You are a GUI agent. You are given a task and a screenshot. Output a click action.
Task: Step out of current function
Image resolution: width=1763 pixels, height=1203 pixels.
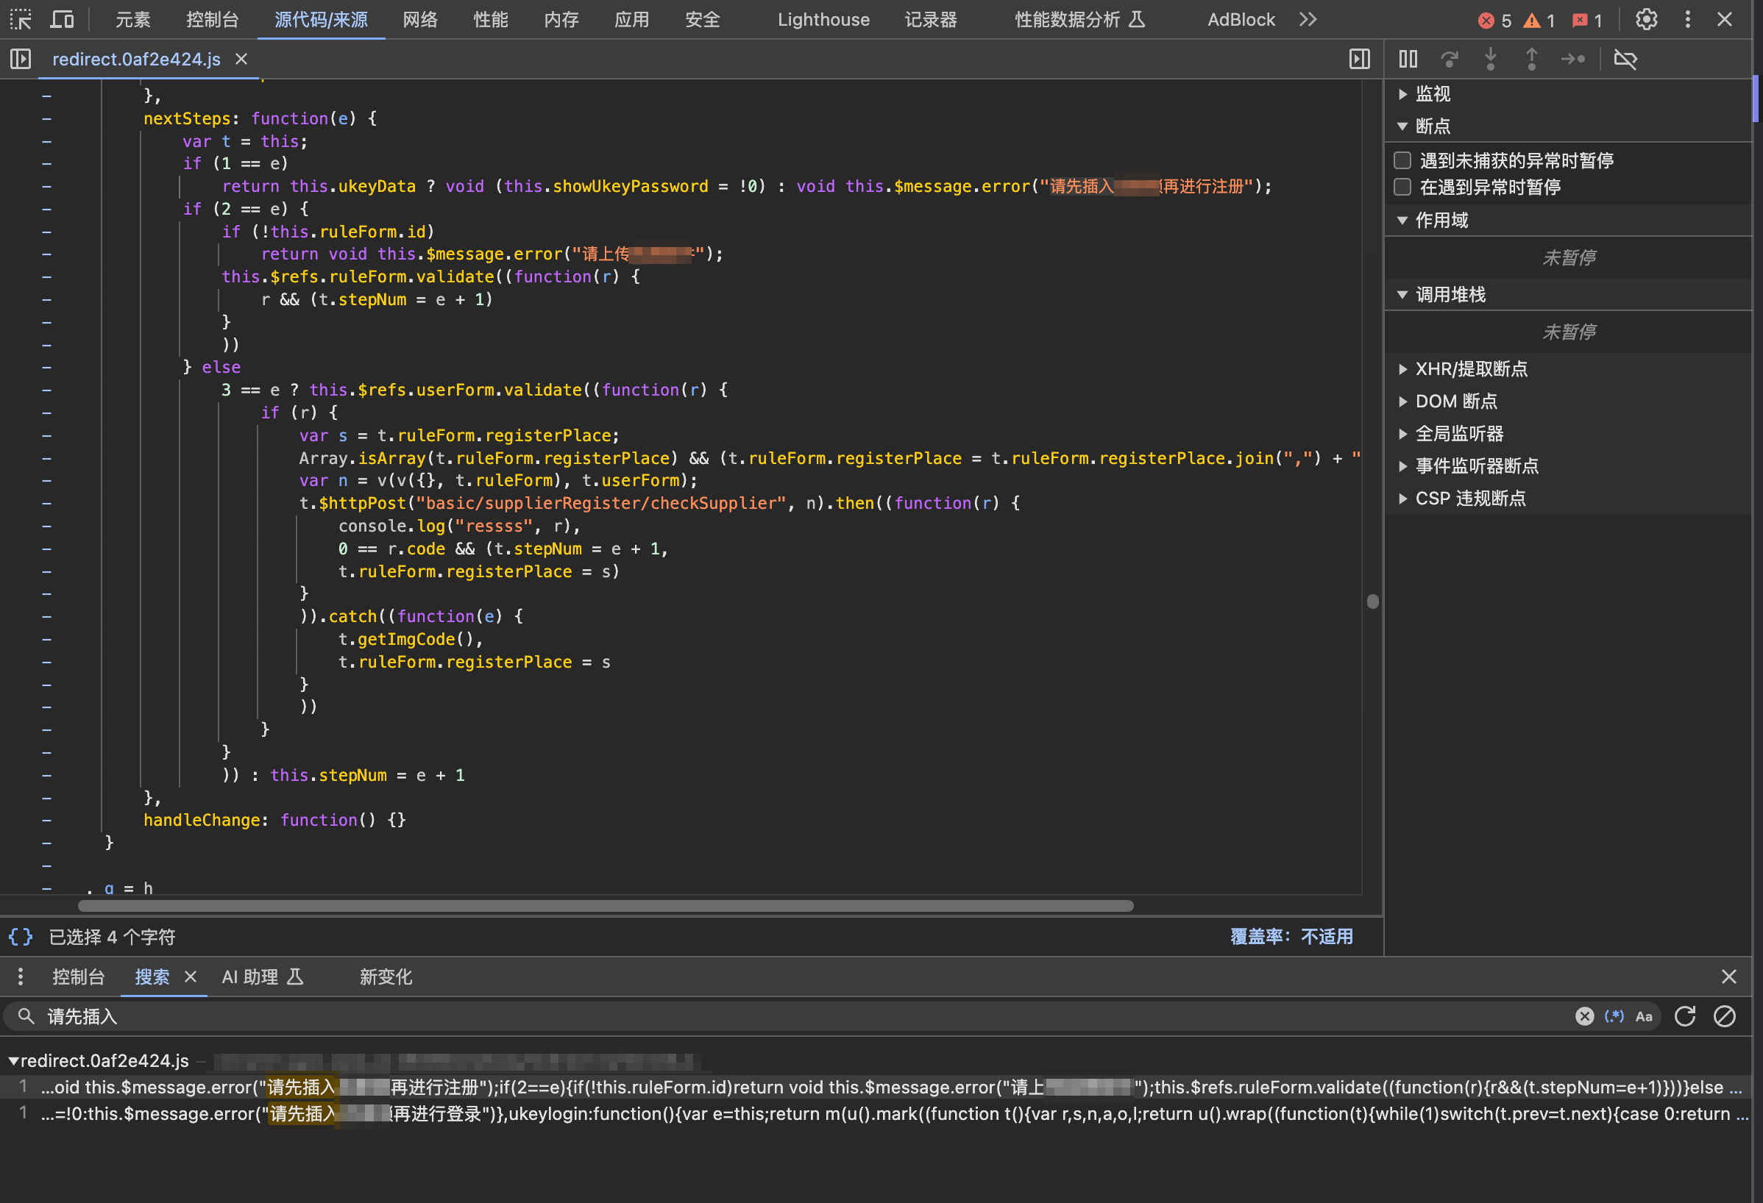tap(1532, 59)
